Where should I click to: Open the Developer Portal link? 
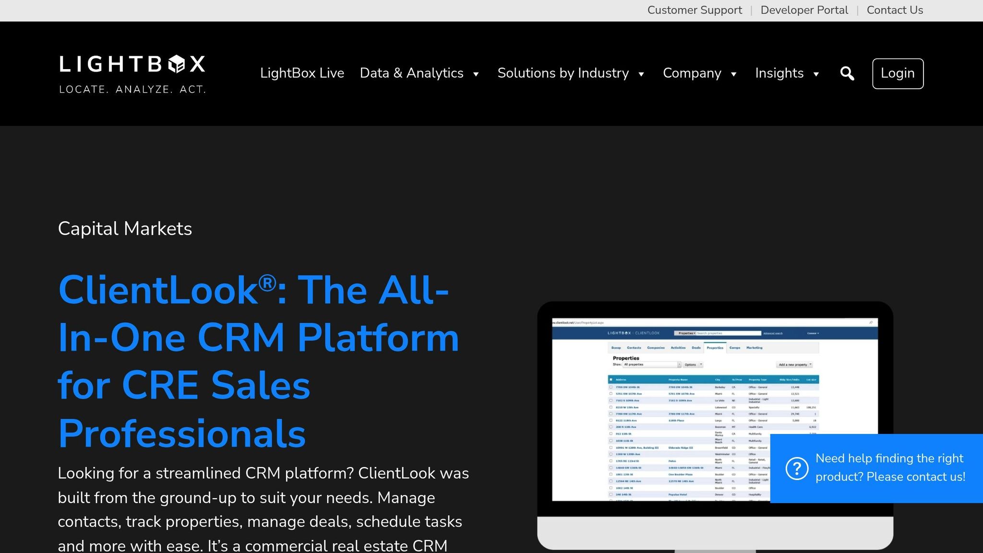coord(804,10)
